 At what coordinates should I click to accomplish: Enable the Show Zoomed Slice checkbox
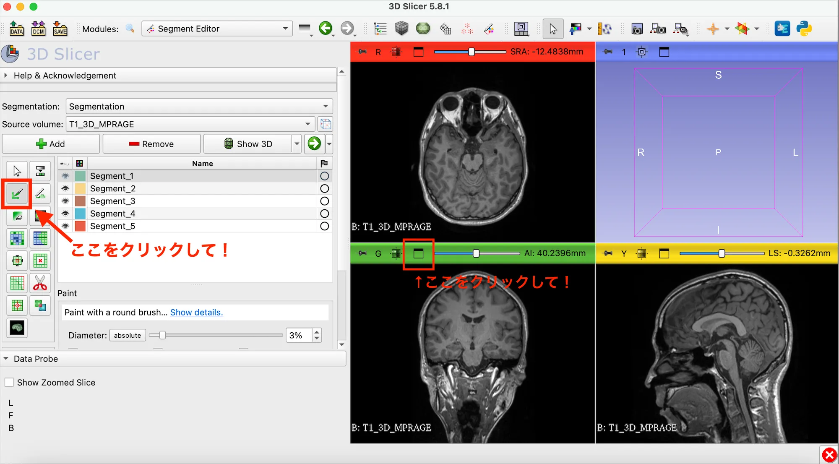(x=9, y=382)
